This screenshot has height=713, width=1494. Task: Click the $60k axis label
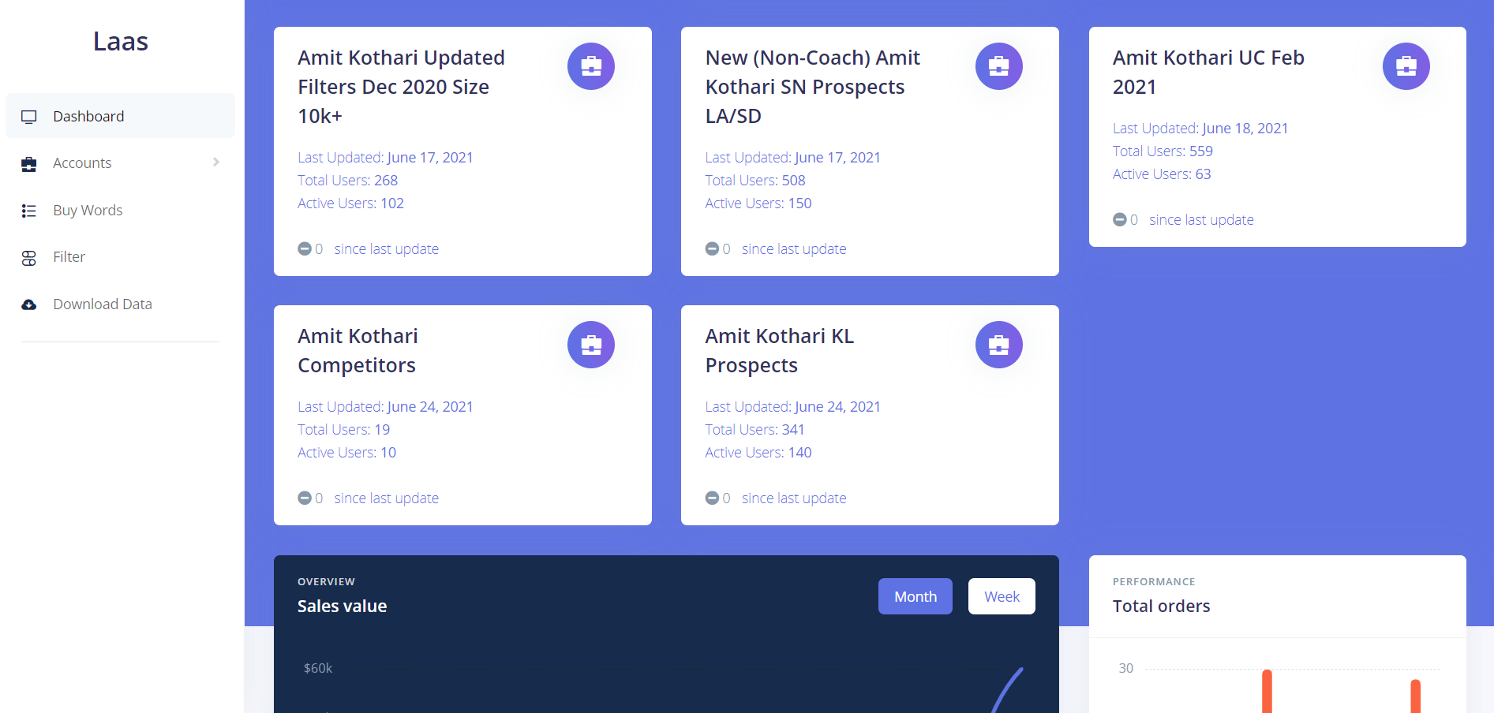tap(318, 668)
